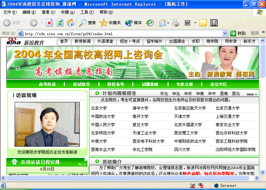Select the 外语课堂 navigation tab

click(x=105, y=41)
